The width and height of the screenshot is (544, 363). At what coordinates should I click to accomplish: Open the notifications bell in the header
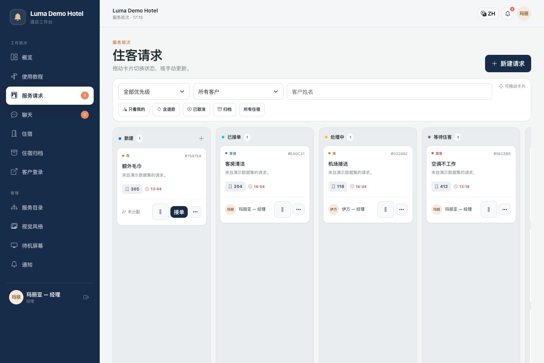click(x=508, y=14)
